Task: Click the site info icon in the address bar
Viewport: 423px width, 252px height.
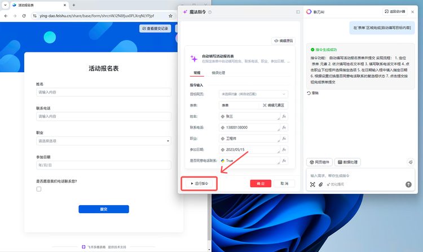Action: pos(35,16)
